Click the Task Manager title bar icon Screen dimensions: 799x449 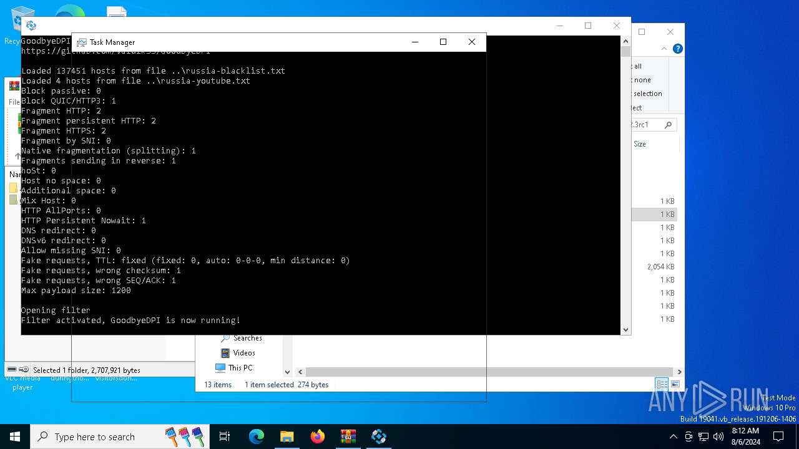coord(82,42)
